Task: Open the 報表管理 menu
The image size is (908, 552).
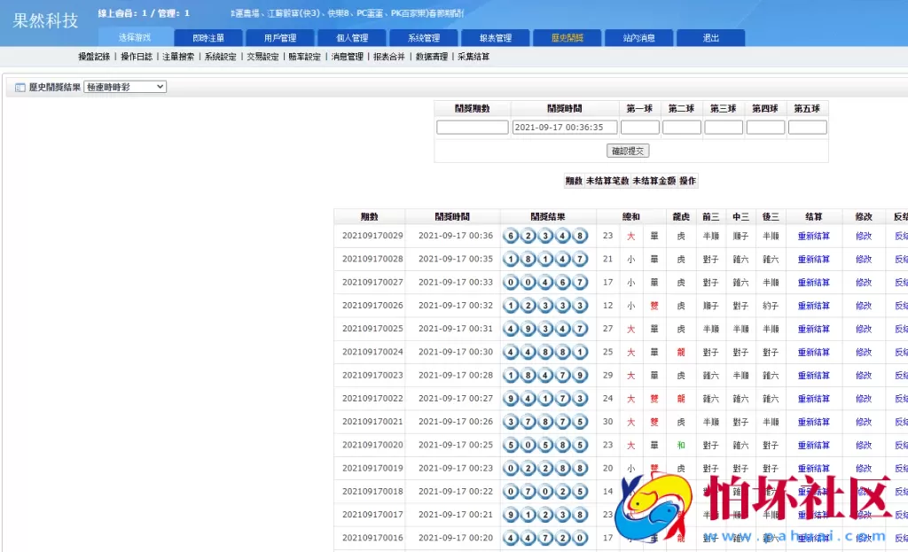Action: [x=494, y=37]
